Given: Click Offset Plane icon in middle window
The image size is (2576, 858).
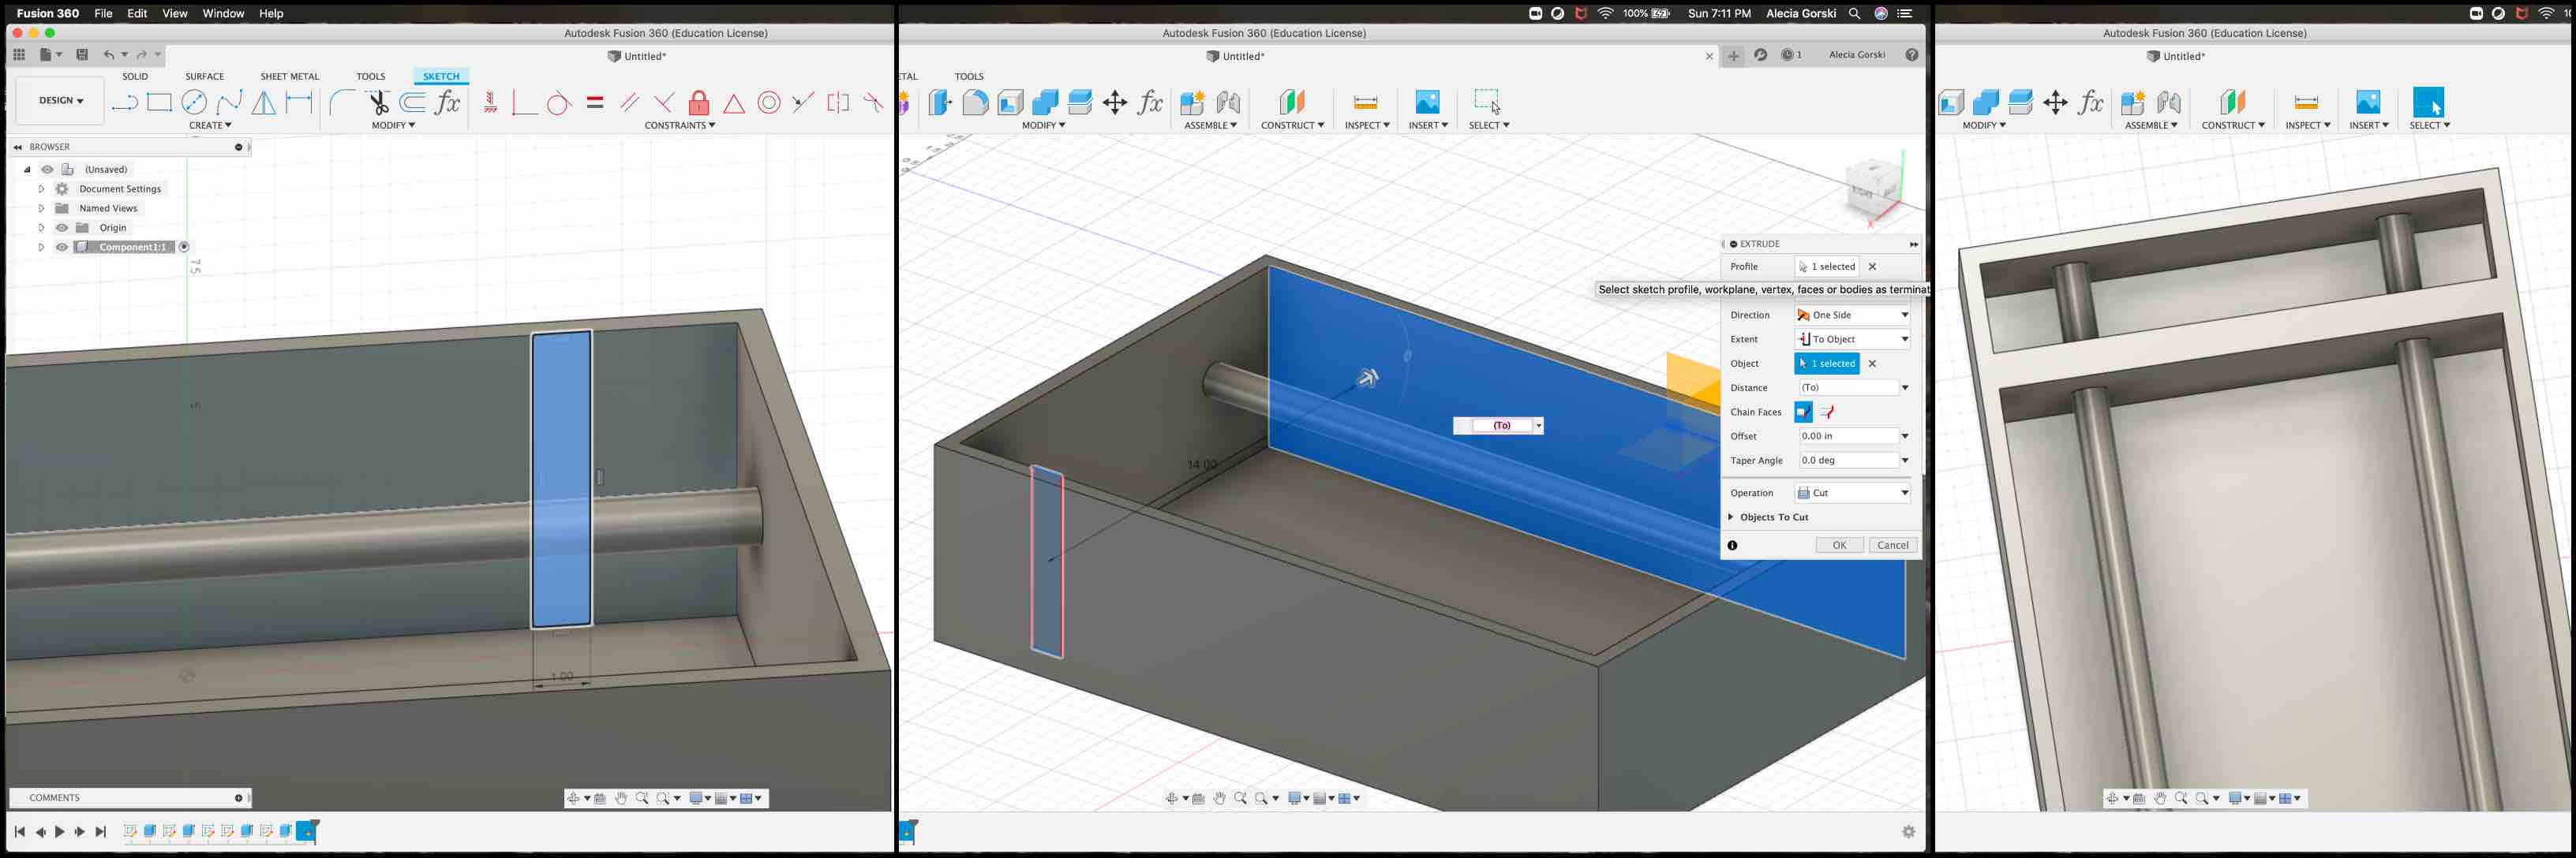Looking at the screenshot, I should [x=1292, y=102].
